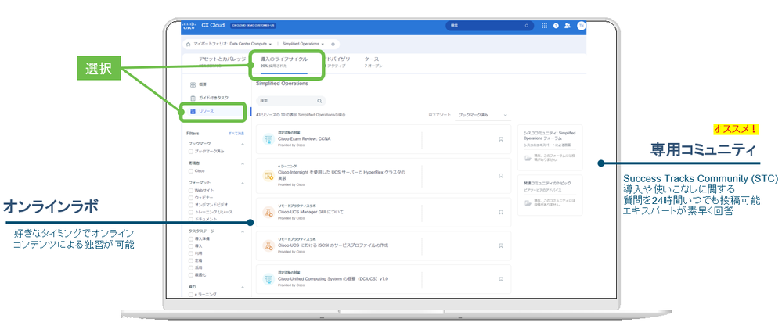Click the people icon in the header
Screen dimensions: 782x326
pos(568,26)
